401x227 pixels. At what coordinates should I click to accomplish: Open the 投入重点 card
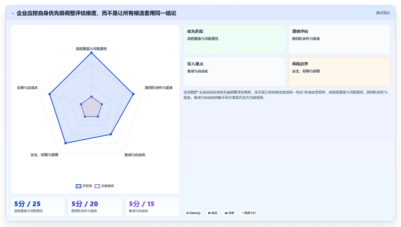(235, 72)
